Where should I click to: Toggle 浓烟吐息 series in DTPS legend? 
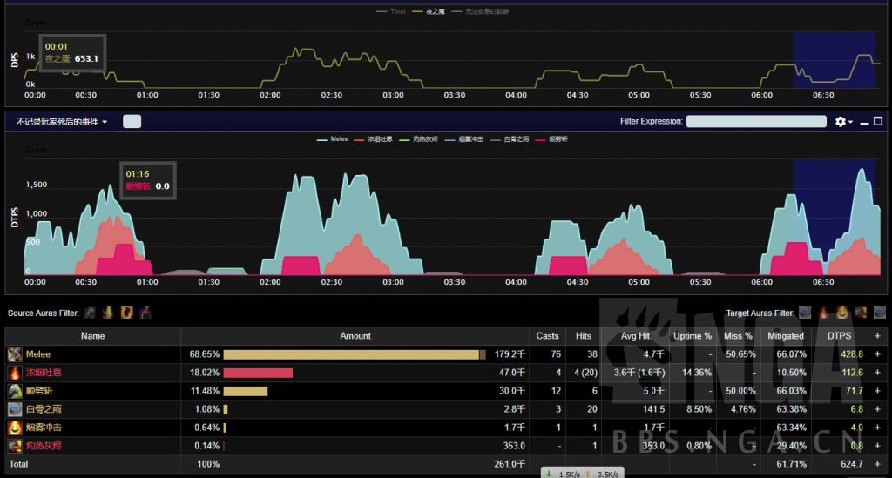(373, 139)
